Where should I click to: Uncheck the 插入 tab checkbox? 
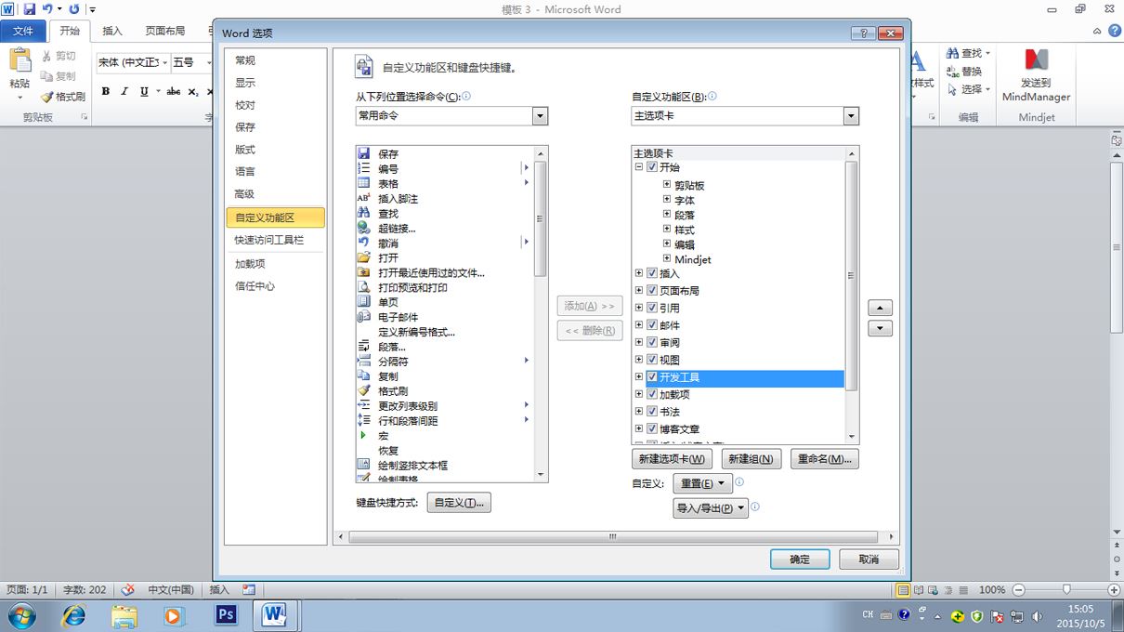pyautogui.click(x=652, y=273)
